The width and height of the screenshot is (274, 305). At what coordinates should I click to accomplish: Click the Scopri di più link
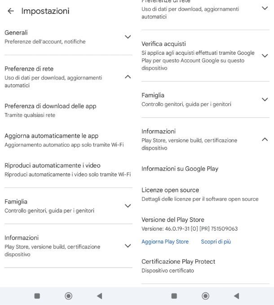(216, 242)
